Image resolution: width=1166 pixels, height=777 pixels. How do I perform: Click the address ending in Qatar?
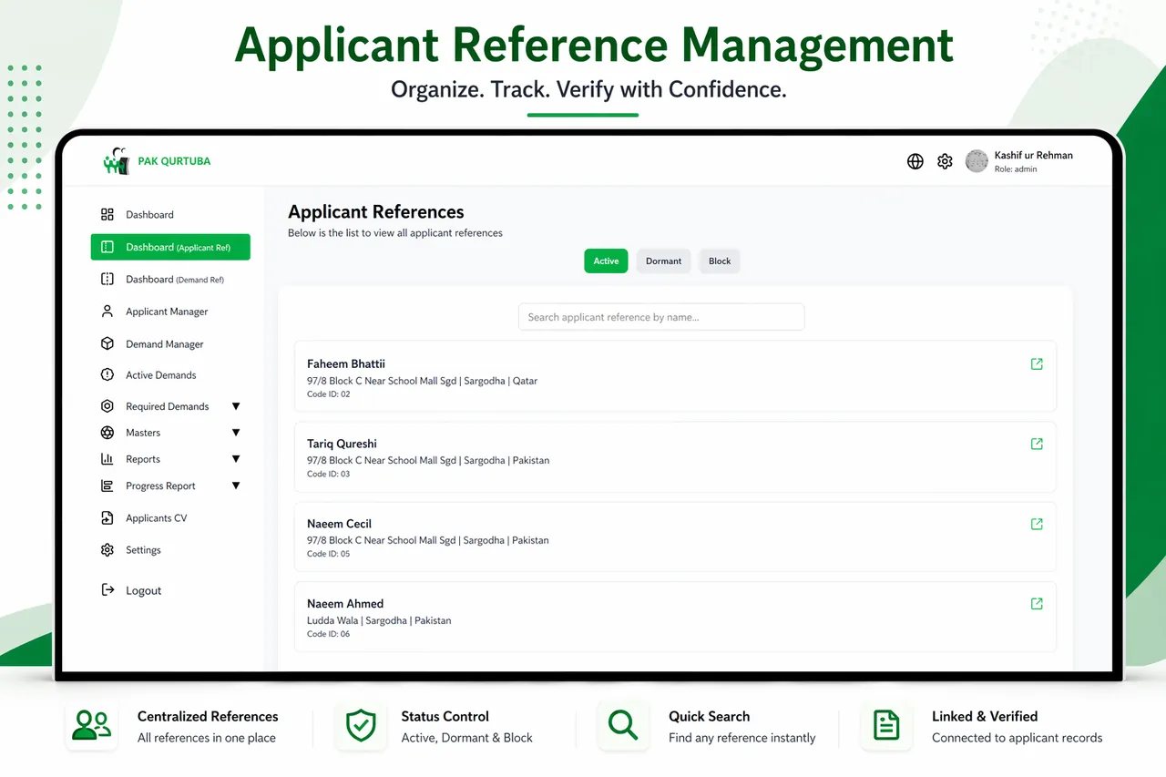click(x=423, y=381)
